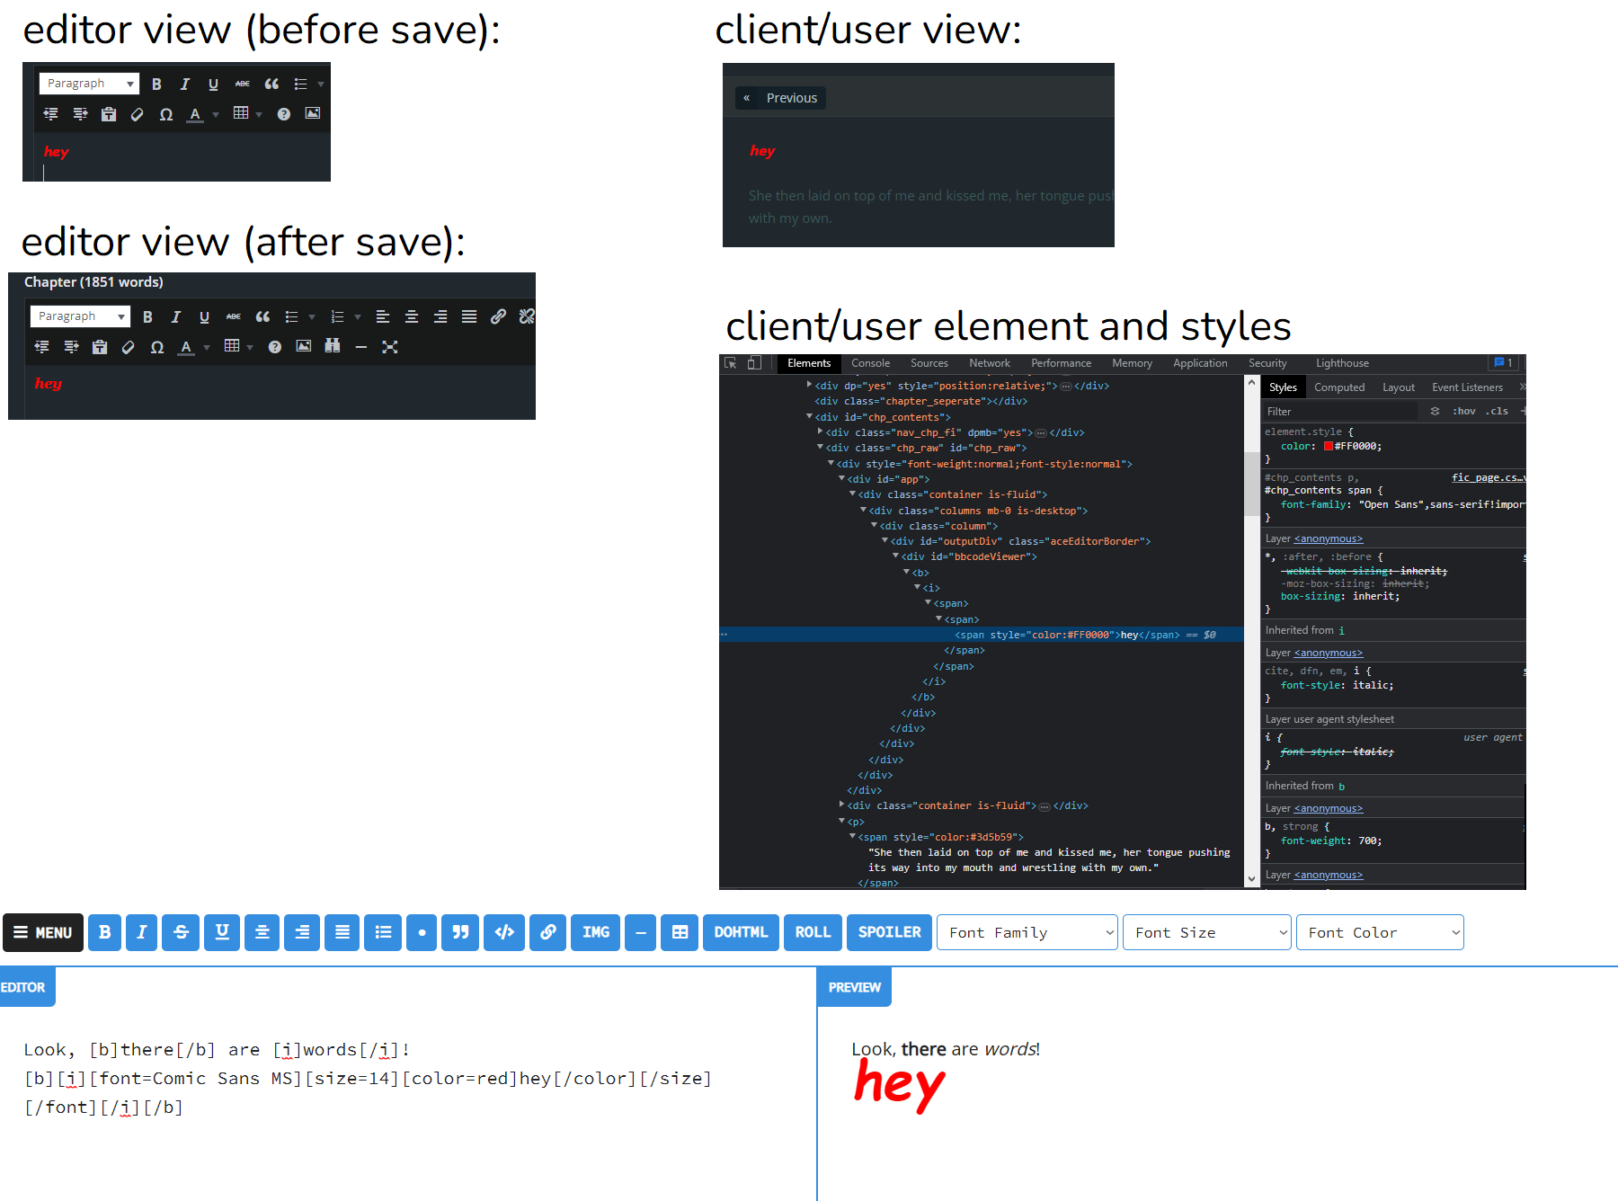The height and width of the screenshot is (1201, 1618).
Task: Toggle the :hov element state panel
Action: (x=1464, y=411)
